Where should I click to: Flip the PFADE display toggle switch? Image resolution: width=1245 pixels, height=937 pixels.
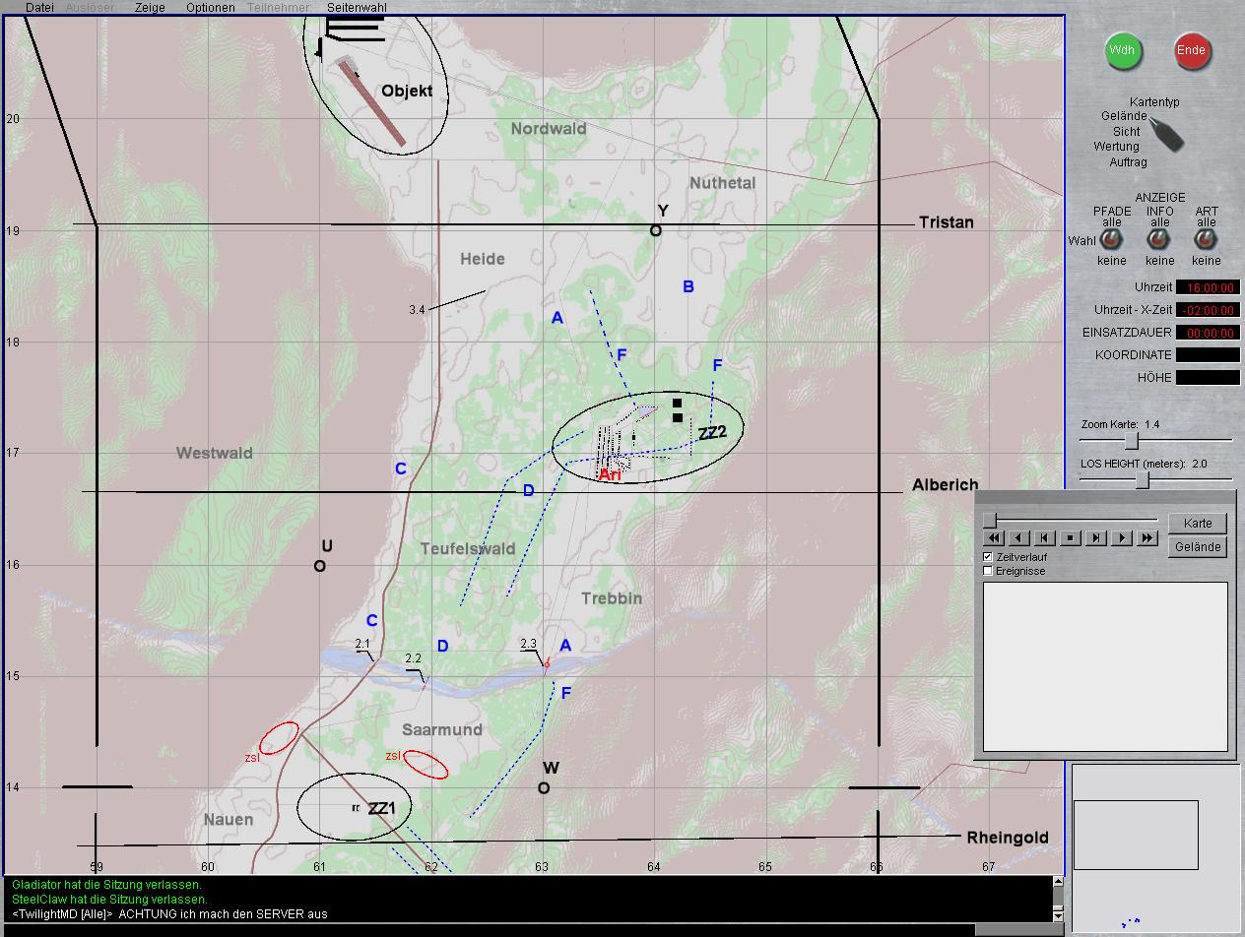tap(1111, 240)
